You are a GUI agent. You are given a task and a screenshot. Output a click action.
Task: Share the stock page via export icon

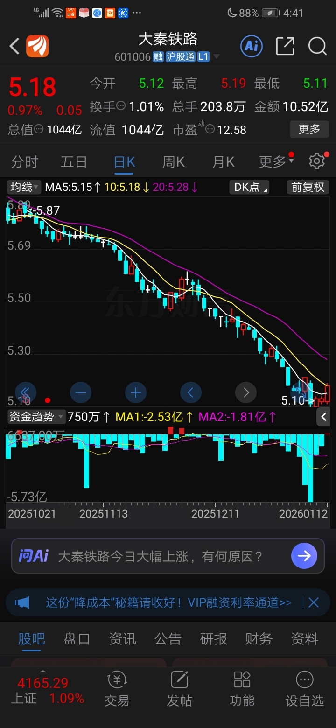coord(285,46)
